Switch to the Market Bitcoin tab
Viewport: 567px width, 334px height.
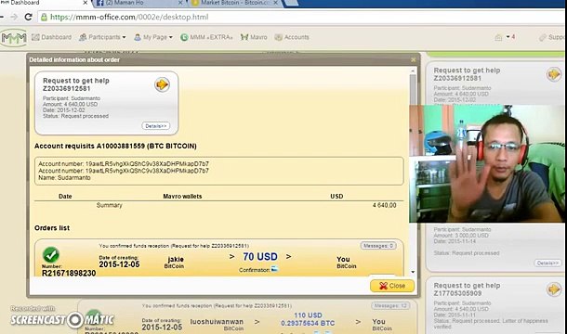[x=233, y=3]
